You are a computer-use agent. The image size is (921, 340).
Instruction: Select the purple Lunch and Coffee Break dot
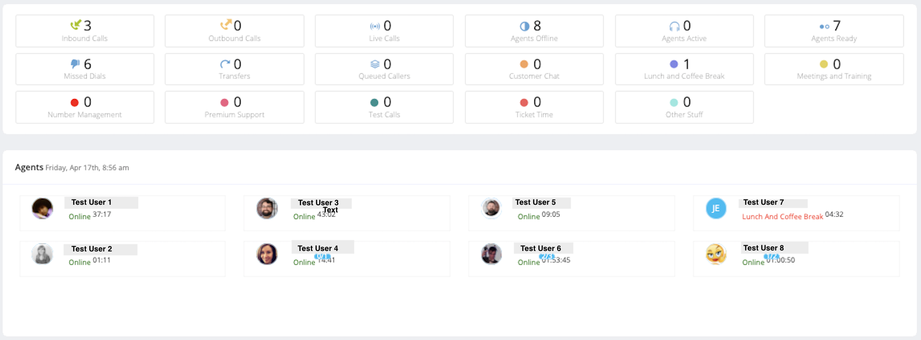[674, 64]
